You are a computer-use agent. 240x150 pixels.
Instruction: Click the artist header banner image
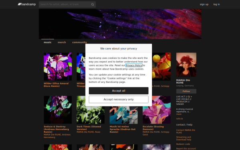click(x=120, y=24)
